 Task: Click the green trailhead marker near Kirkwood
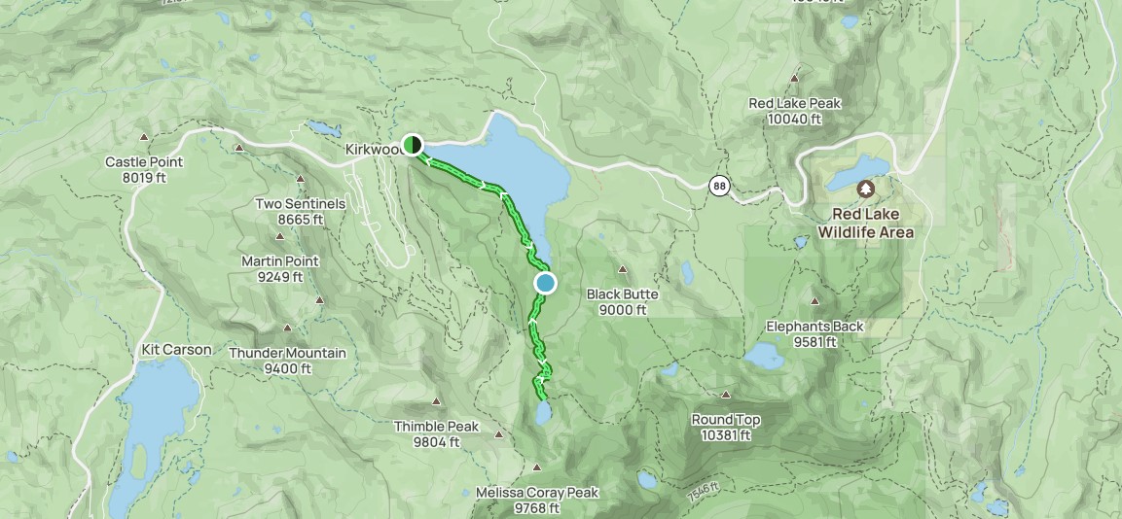coord(412,145)
